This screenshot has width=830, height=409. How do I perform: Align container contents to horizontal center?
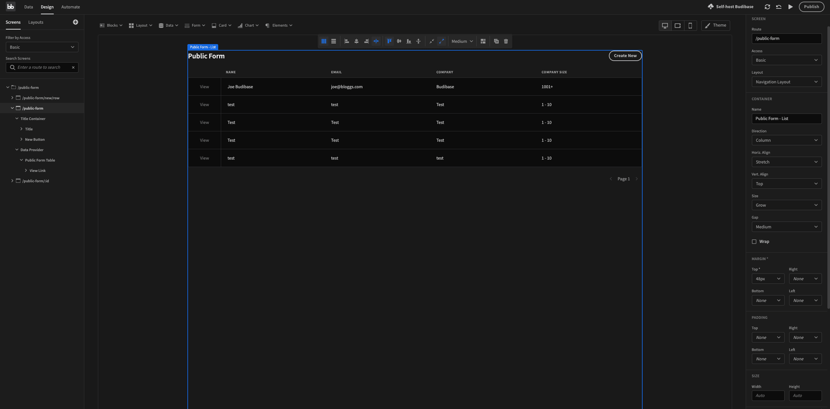click(x=356, y=41)
